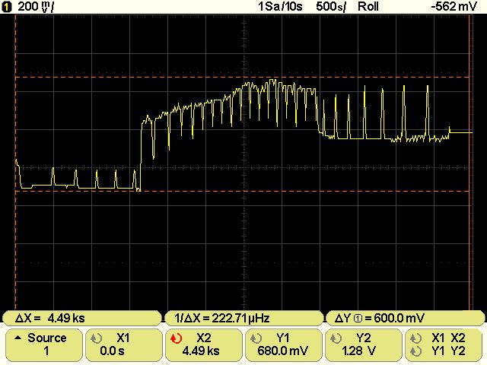Screen dimensions: 487x365
Task: Click the -562 mV offset readout
Action: pos(454,7)
